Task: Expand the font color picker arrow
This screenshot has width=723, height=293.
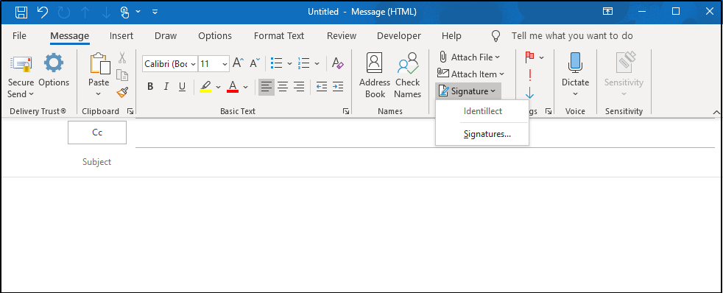Action: coord(246,87)
